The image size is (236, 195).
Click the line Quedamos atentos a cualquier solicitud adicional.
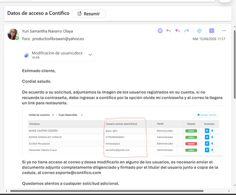click(x=71, y=183)
